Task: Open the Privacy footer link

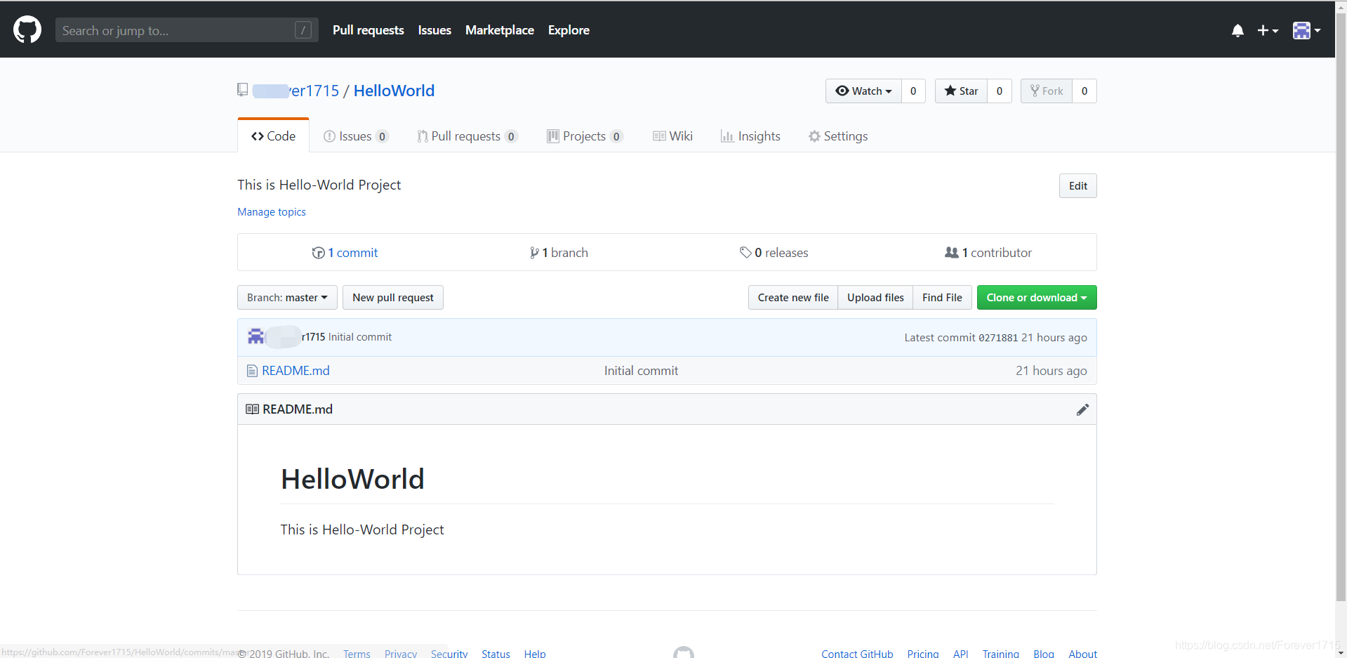Action: pyautogui.click(x=401, y=653)
